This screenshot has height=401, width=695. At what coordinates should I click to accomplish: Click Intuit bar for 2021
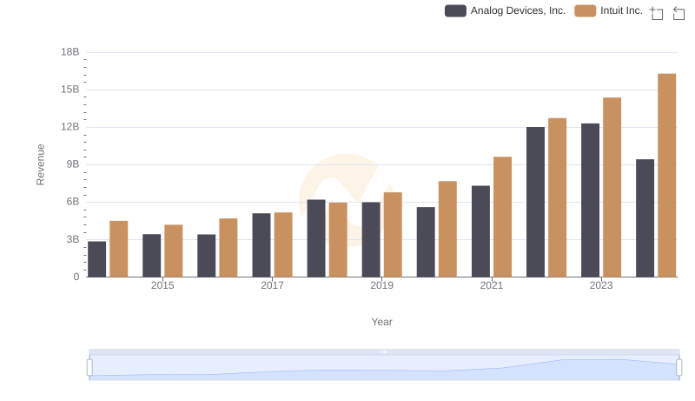click(503, 217)
